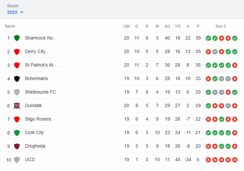Open Sligo Rovers team page
The height and width of the screenshot is (171, 244).
[x=38, y=119]
